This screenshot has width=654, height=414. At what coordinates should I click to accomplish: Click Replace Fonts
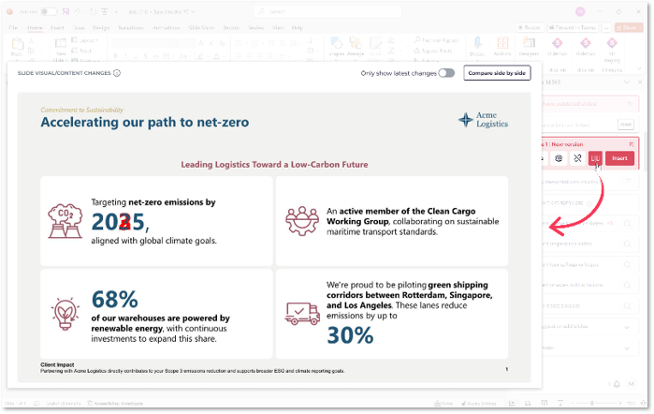point(433,51)
